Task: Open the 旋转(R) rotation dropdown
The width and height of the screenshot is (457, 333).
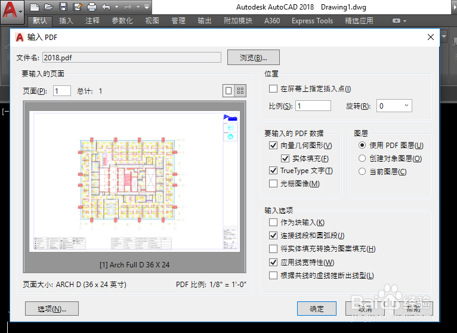Action: [394, 106]
